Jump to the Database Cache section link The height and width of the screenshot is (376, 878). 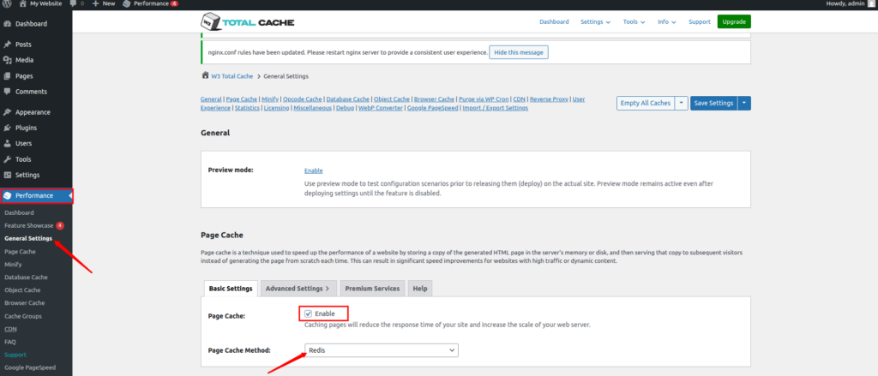(348, 99)
